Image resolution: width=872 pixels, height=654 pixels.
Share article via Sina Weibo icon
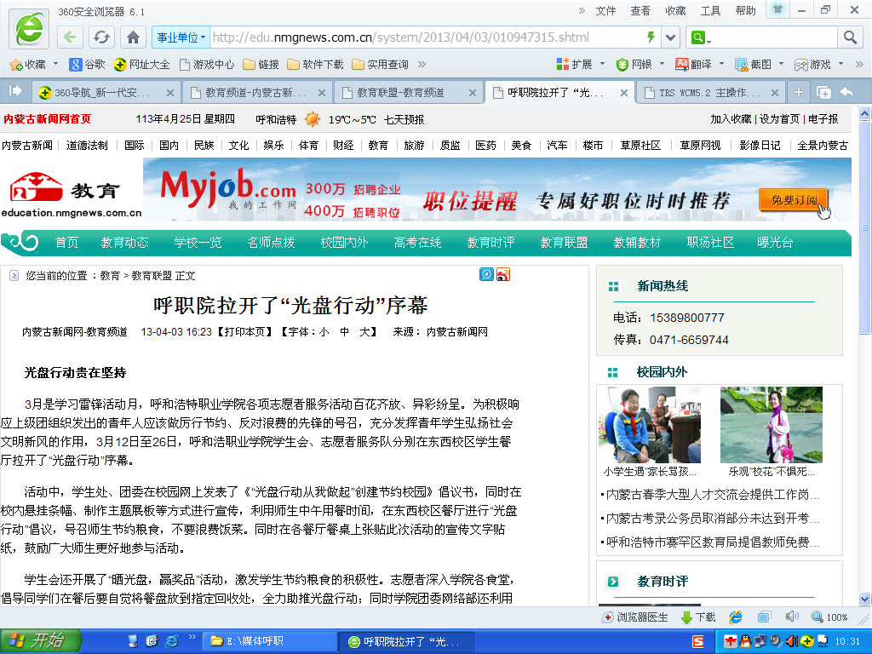(x=503, y=274)
